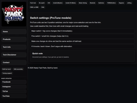Click the Tuning support badge
Viewport: 137px width, 103px height.
coord(7,73)
